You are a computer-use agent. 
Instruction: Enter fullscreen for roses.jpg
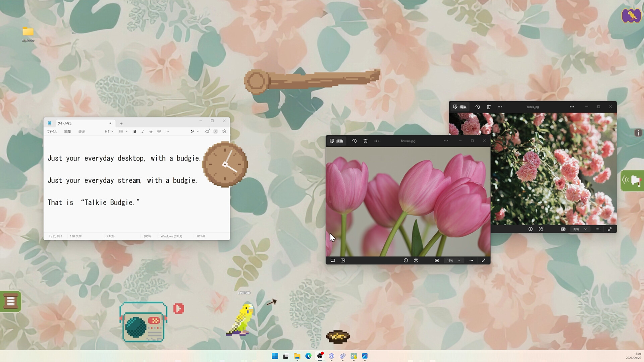click(610, 229)
